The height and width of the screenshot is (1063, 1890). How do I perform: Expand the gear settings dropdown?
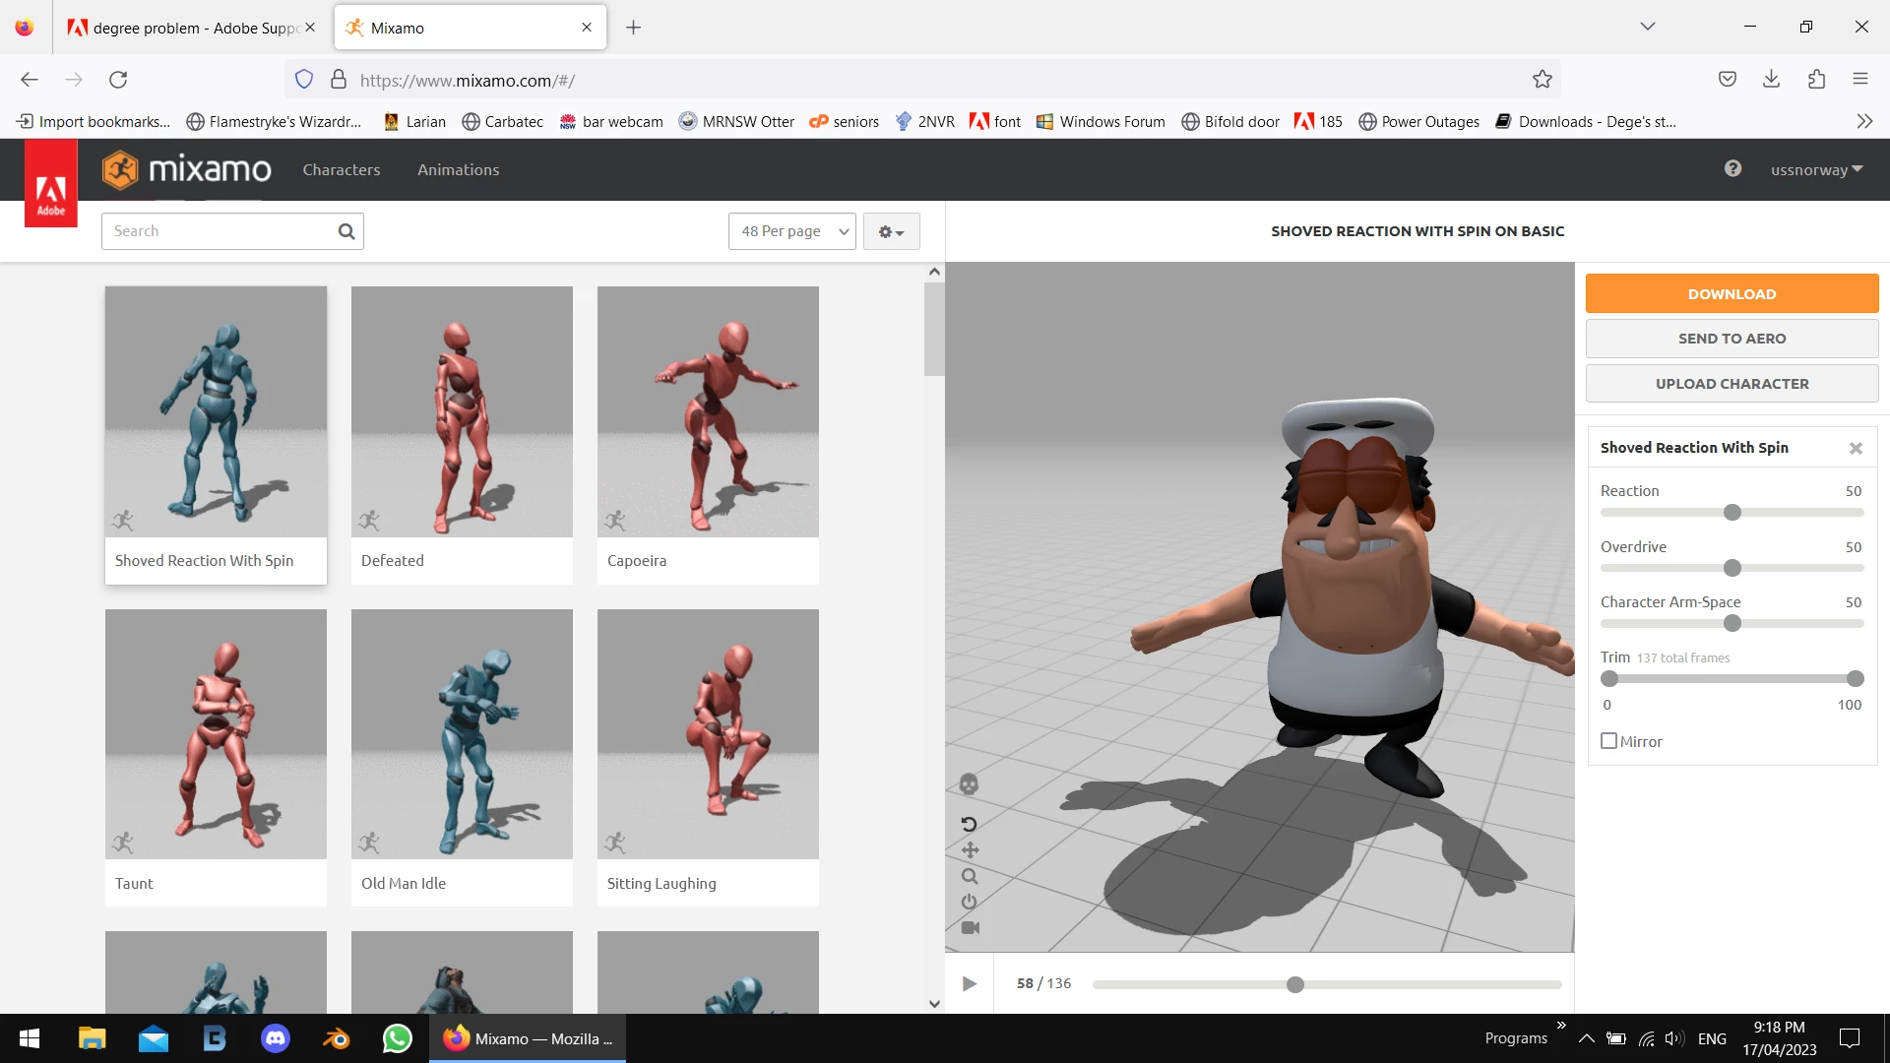[x=891, y=231]
